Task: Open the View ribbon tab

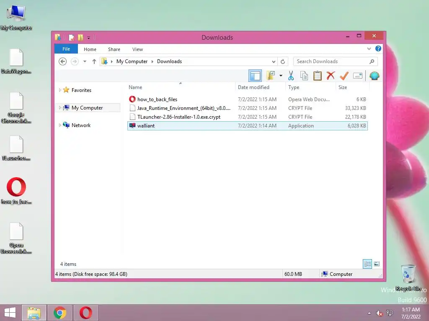Action: [137, 49]
